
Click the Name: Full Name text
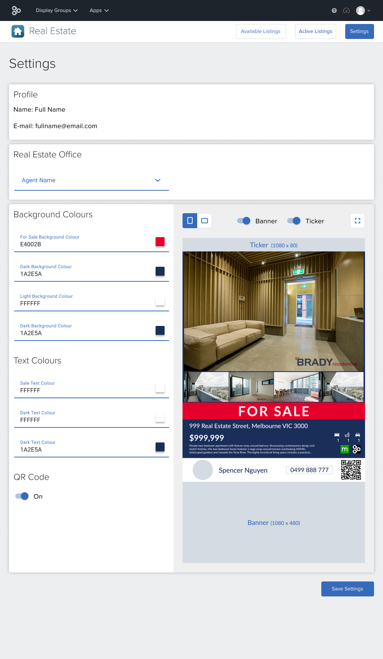pos(39,109)
